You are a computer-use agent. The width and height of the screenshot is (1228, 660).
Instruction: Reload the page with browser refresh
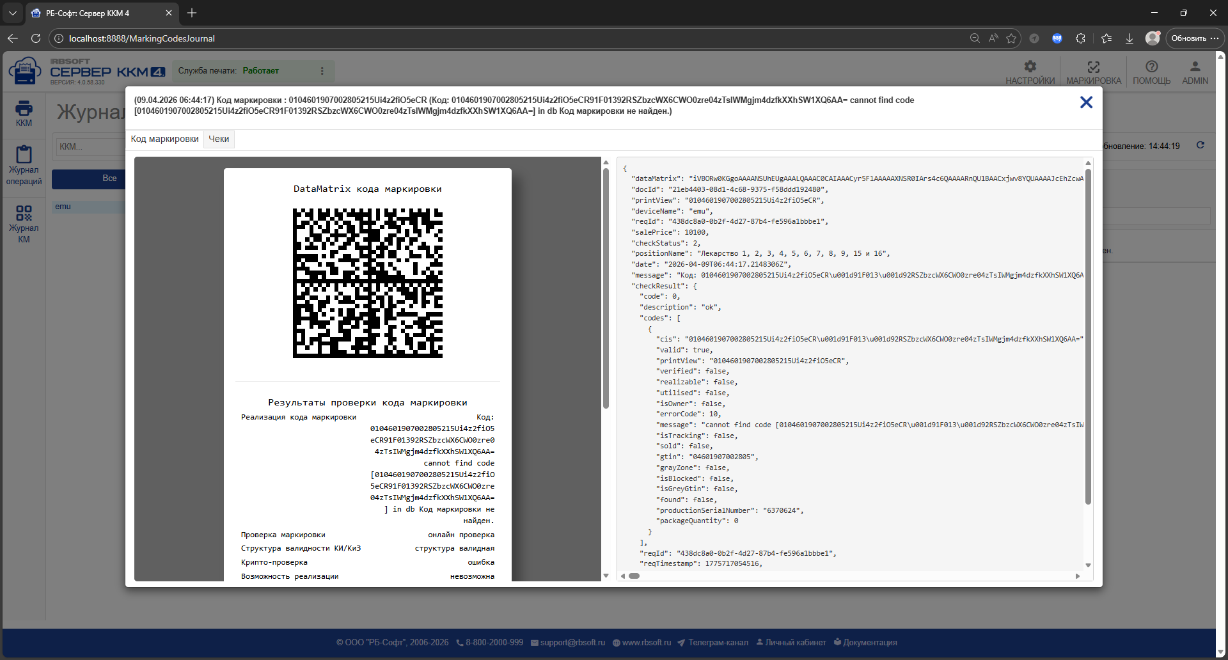coord(36,38)
